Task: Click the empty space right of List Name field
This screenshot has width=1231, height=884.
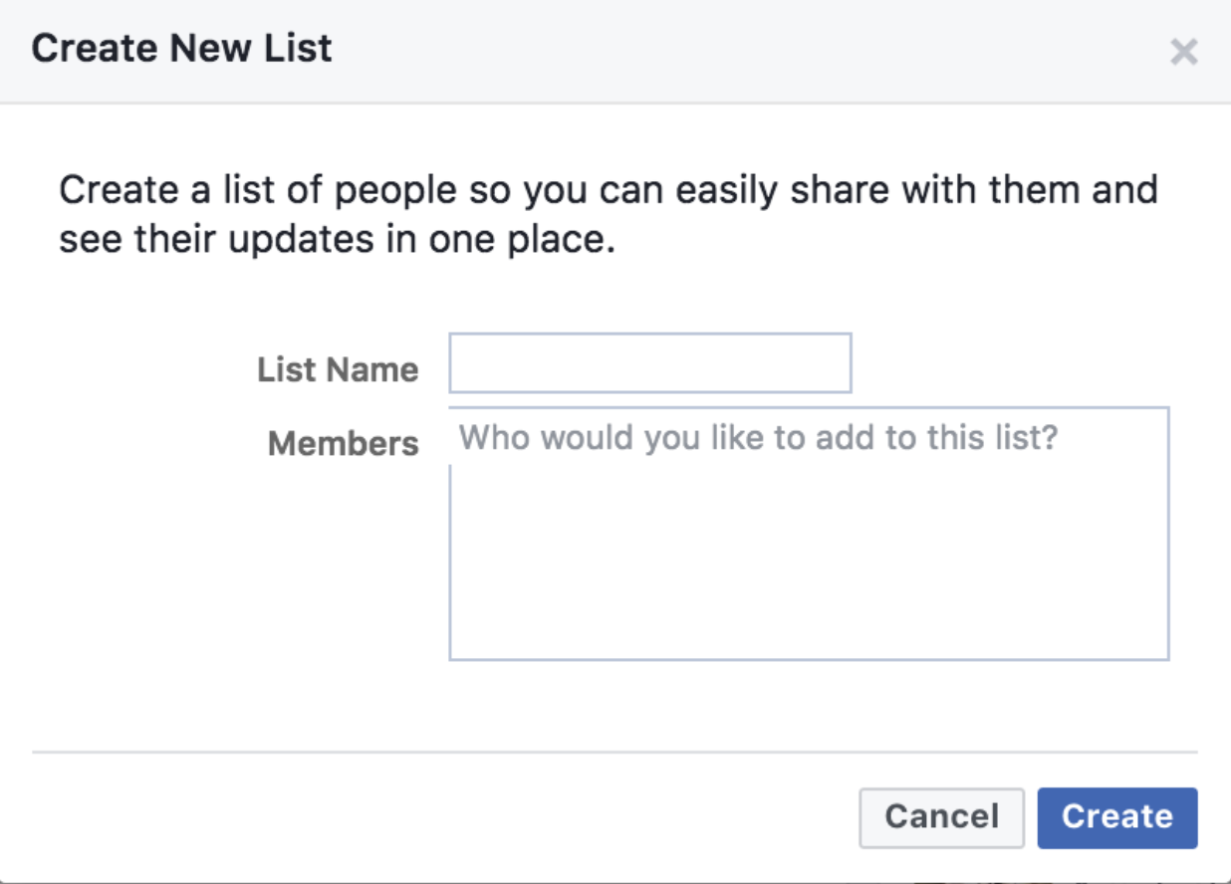Action: point(1006,363)
